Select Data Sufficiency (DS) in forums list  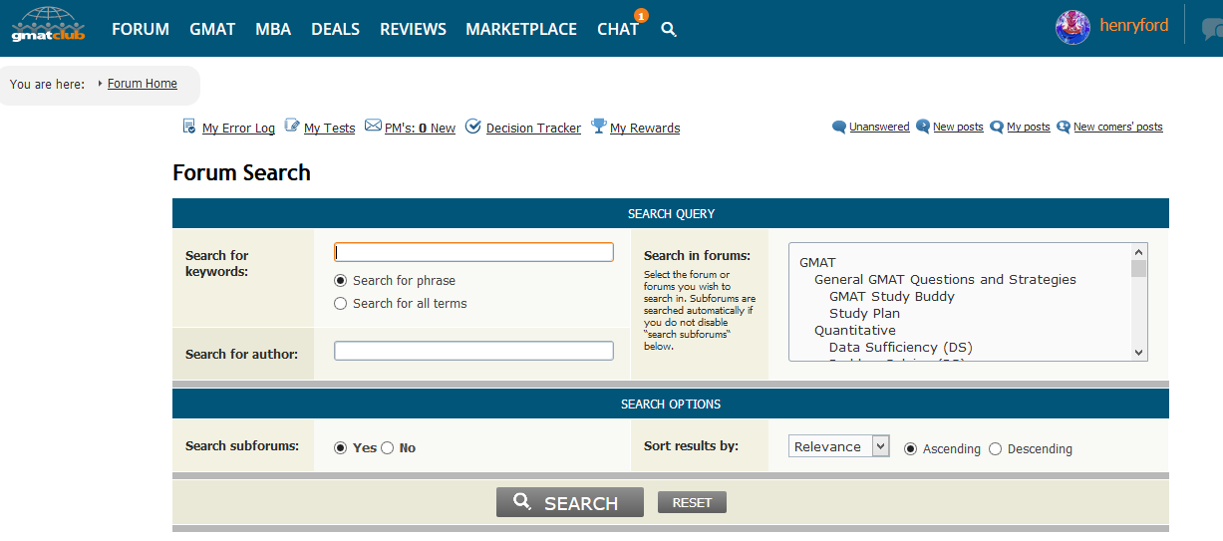click(900, 348)
